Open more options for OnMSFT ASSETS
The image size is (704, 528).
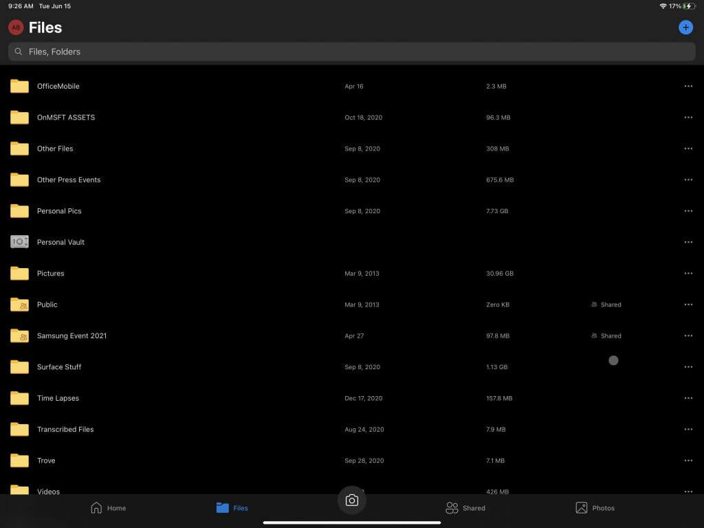pos(687,117)
